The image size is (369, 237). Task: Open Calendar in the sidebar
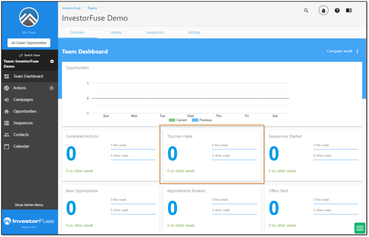(30, 146)
